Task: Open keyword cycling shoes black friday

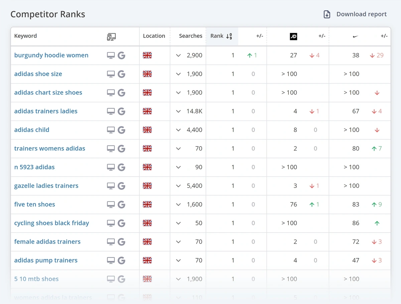Action: click(x=52, y=223)
